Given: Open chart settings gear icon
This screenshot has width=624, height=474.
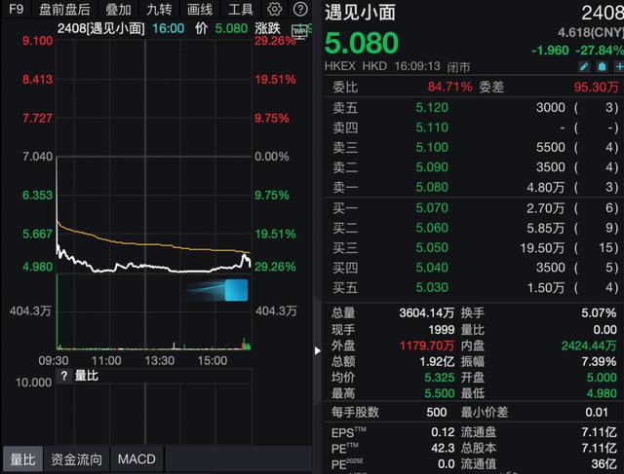Looking at the screenshot, I should (x=274, y=9).
